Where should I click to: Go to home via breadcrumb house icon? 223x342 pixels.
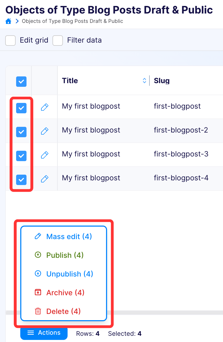(8, 21)
